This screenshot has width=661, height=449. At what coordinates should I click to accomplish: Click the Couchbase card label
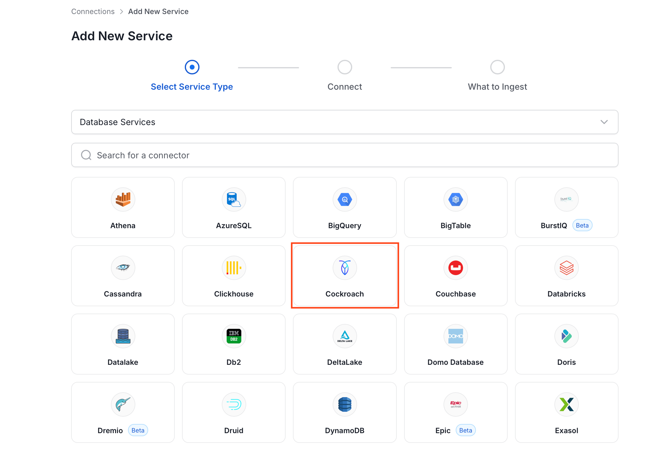(455, 294)
